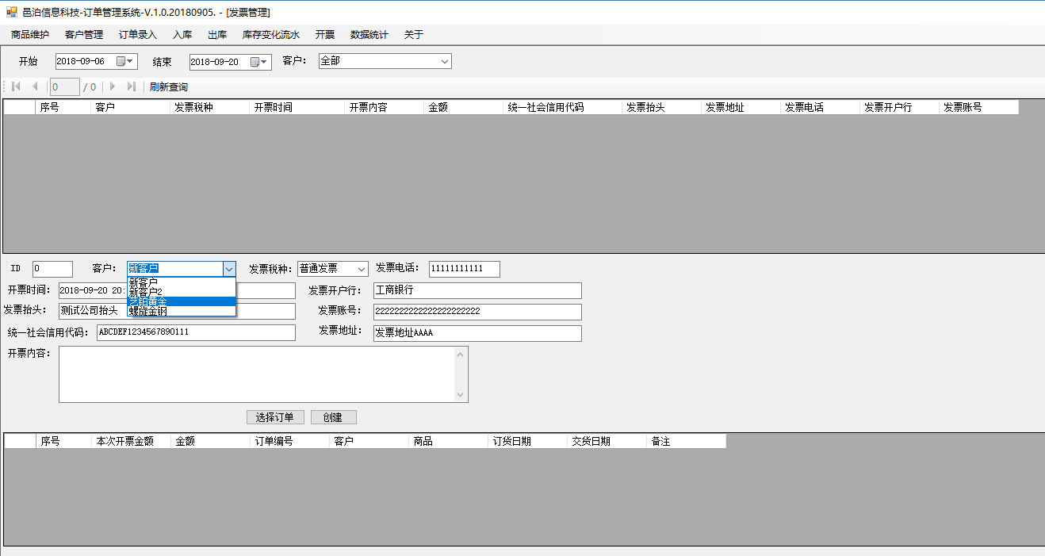The width and height of the screenshot is (1045, 556).
Task: Click 客户 column header in upper grid
Action: pyautogui.click(x=131, y=107)
